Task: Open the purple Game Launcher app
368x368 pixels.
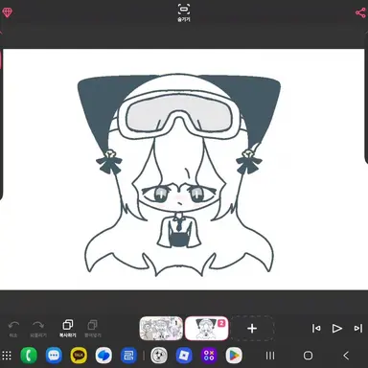Action: [x=209, y=356]
